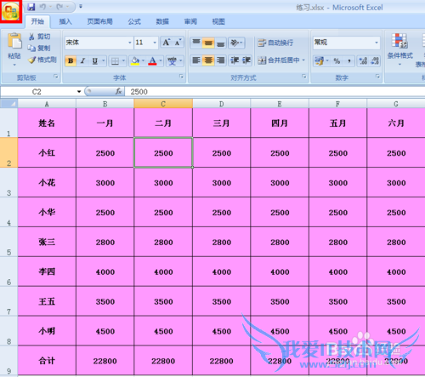
Task: Toggle underline formatting
Action: [95, 60]
